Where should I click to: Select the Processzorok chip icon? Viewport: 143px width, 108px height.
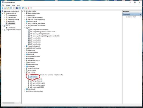click(27, 63)
